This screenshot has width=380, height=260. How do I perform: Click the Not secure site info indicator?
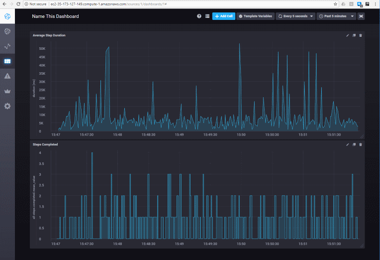coord(35,4)
